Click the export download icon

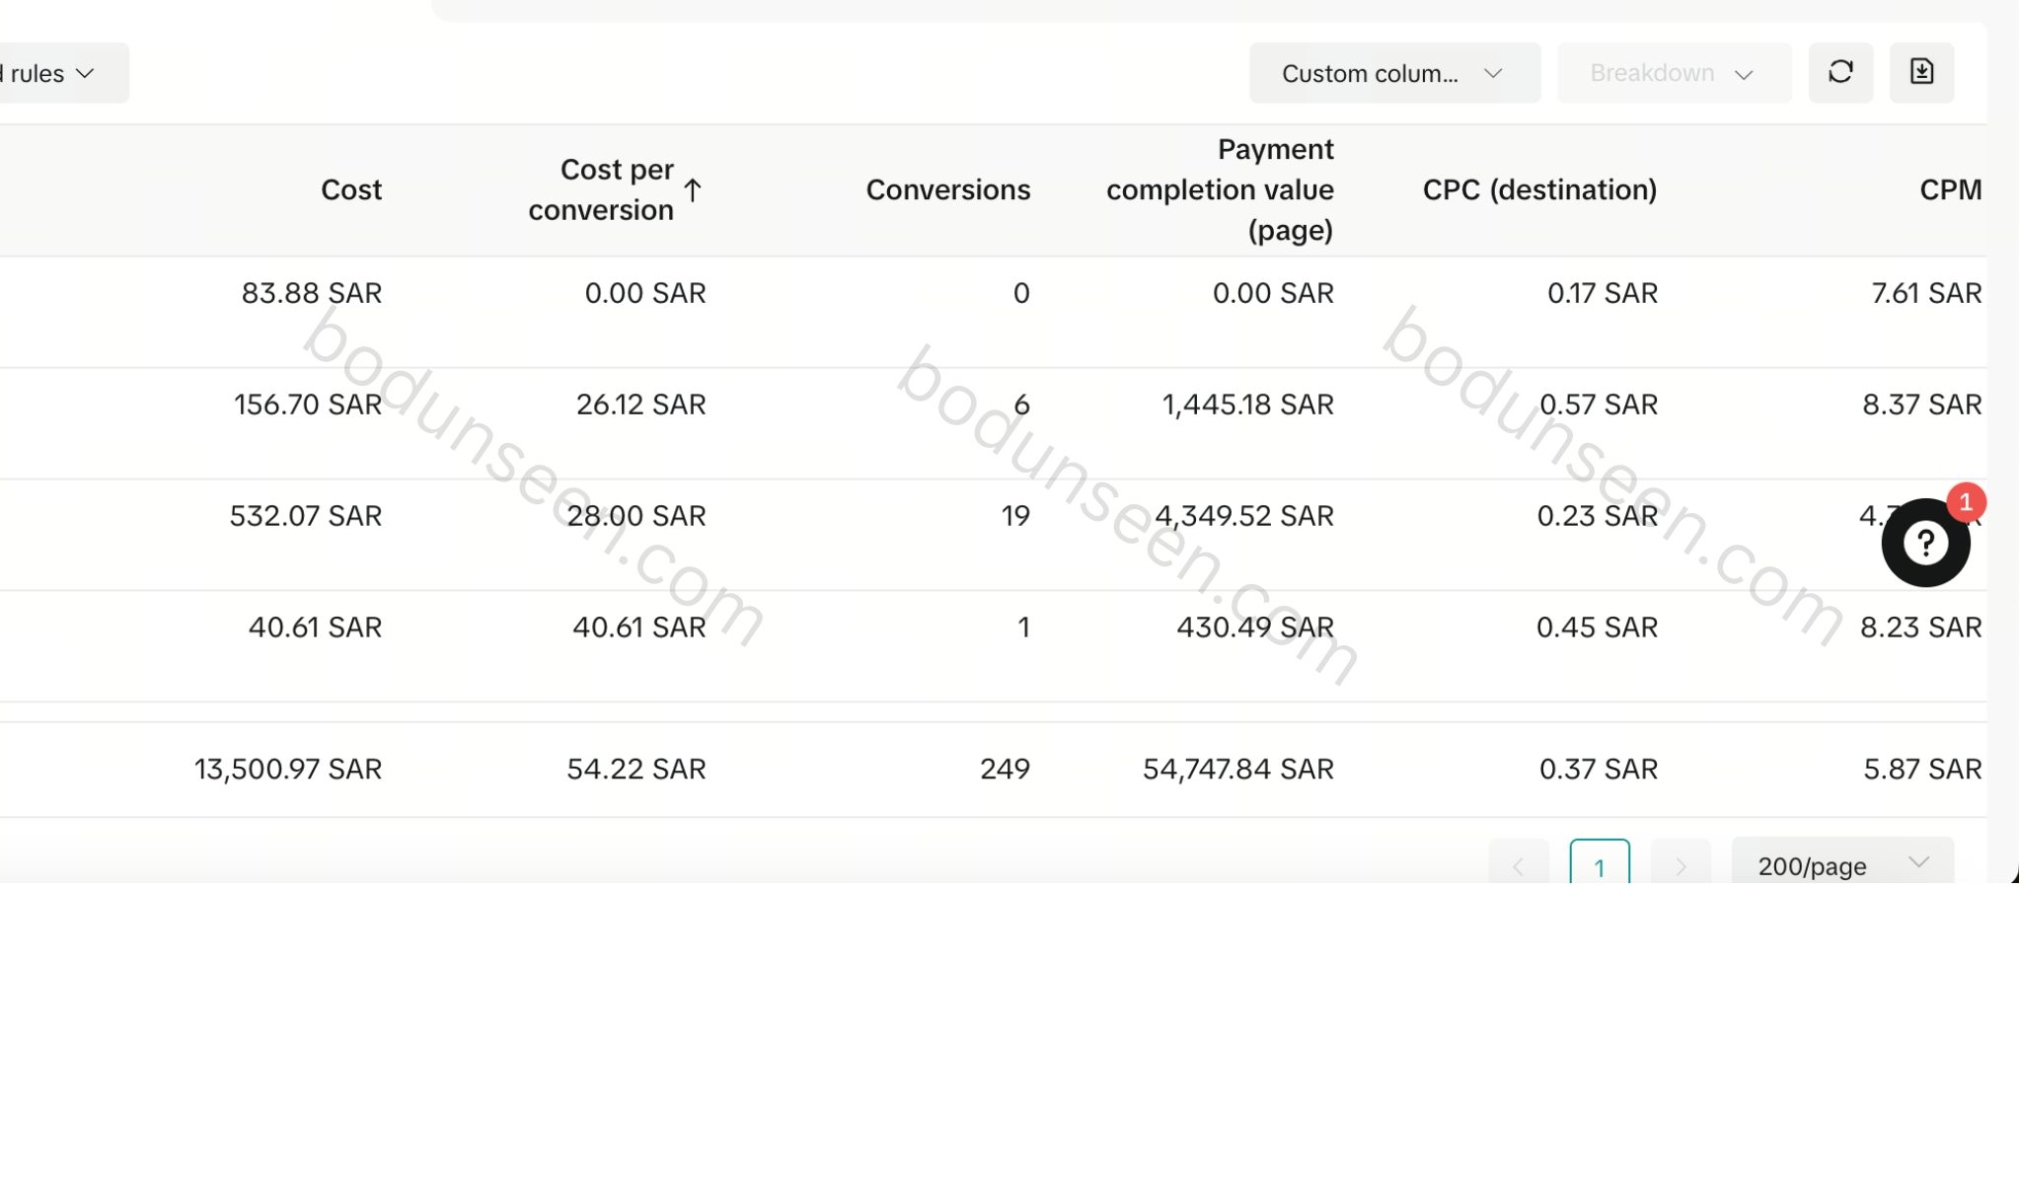tap(1921, 72)
